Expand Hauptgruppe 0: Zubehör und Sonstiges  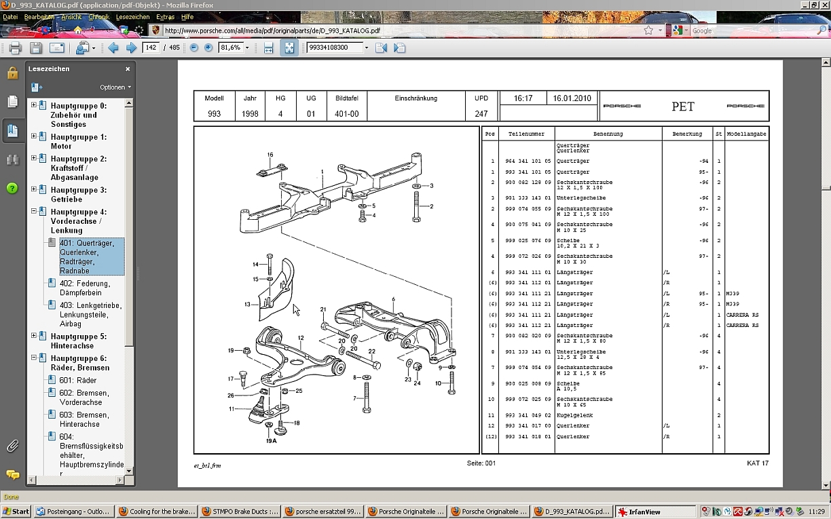pos(34,106)
